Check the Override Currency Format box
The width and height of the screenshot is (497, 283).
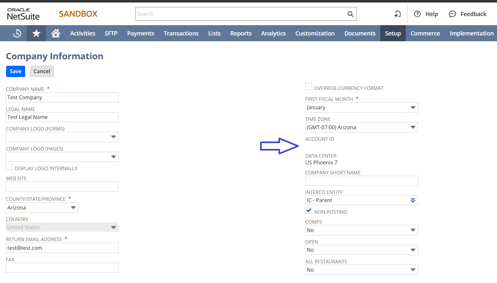coord(308,87)
